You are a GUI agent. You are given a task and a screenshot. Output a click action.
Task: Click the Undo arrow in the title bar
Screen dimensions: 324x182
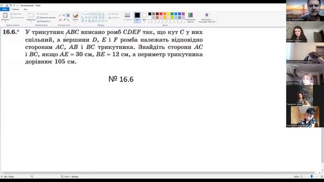tap(11, 6)
